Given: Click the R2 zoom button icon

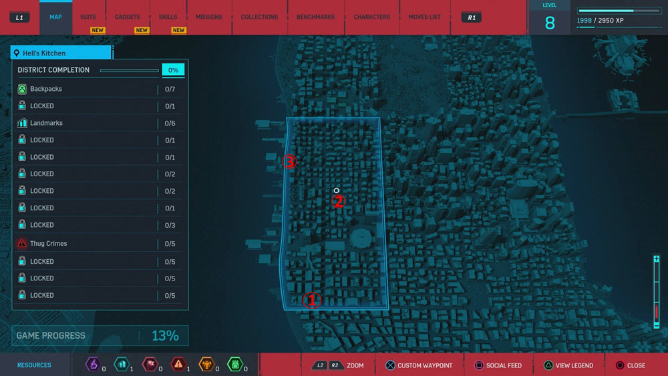Looking at the screenshot, I should pos(335,365).
